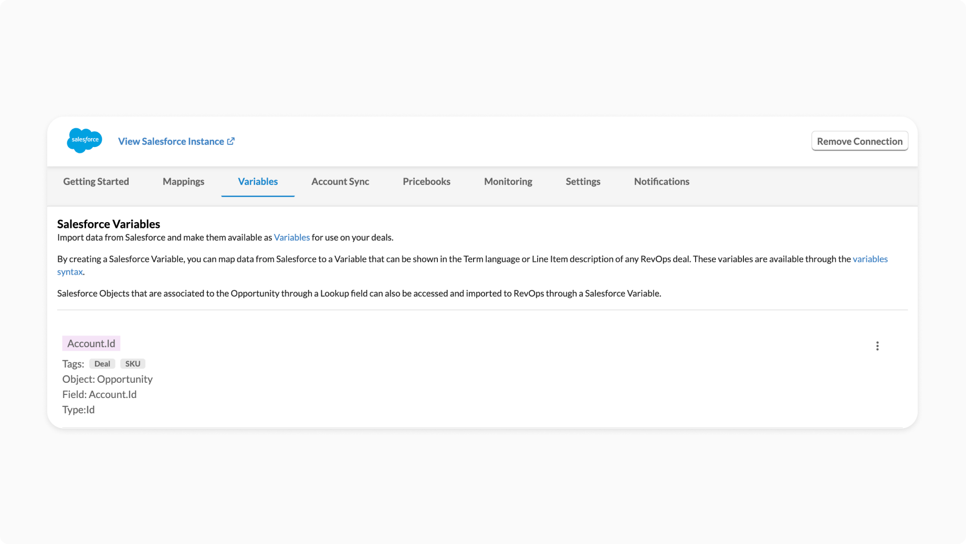Go to the Account Sync tab
Image resolution: width=966 pixels, height=544 pixels.
tap(340, 181)
